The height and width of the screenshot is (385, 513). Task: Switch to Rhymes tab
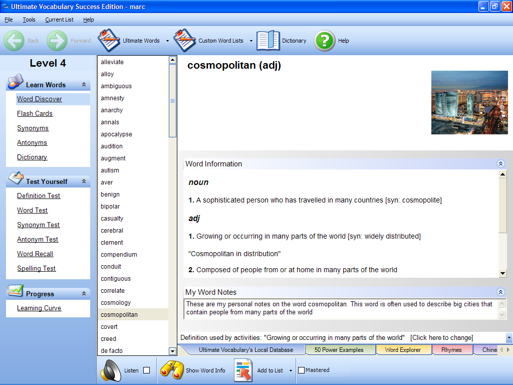click(x=451, y=349)
